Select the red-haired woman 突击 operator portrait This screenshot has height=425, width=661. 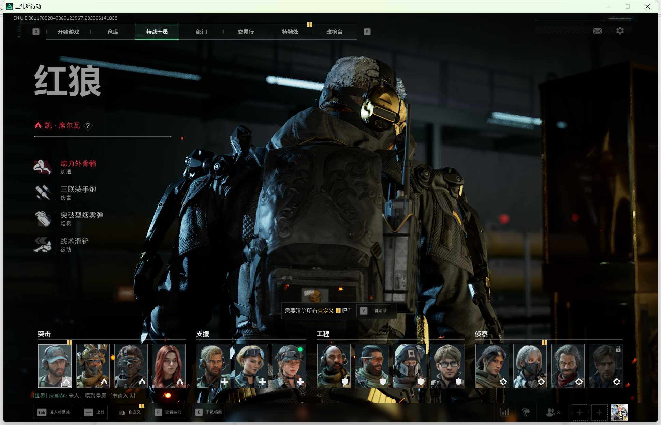[x=169, y=366]
